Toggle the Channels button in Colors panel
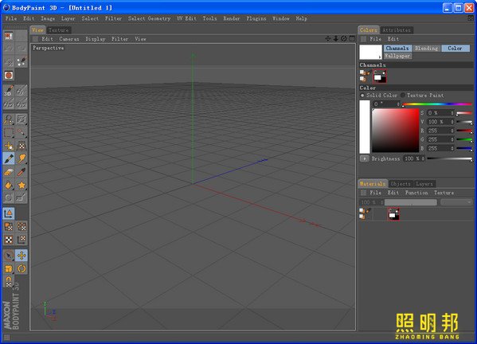 click(x=397, y=49)
